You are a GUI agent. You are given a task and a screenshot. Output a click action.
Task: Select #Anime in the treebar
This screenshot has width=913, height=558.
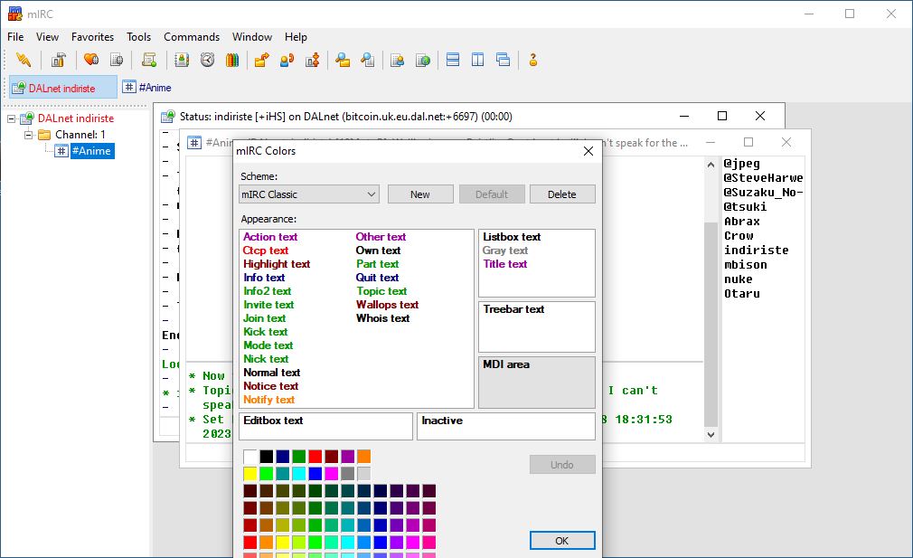point(91,151)
